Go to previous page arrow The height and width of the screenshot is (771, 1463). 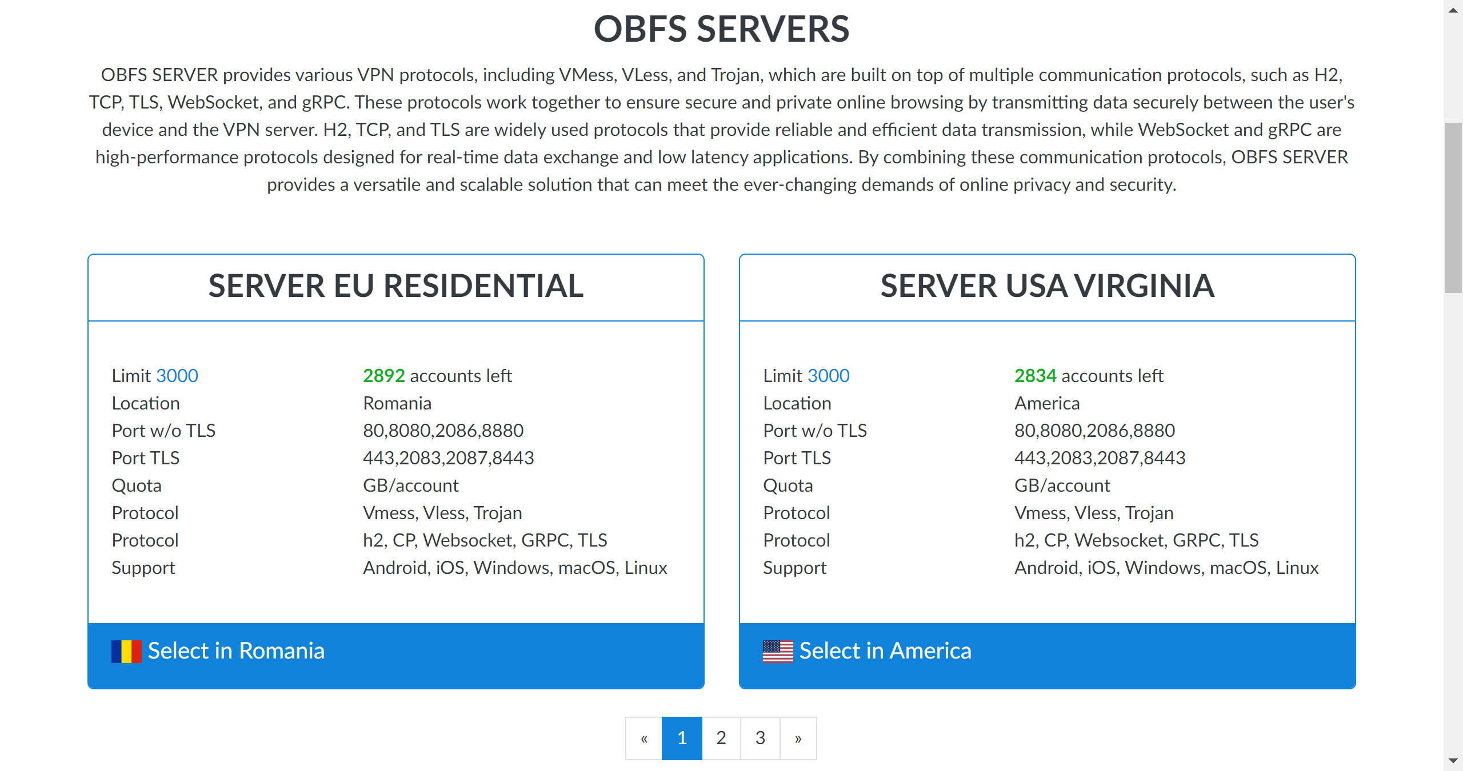point(644,738)
